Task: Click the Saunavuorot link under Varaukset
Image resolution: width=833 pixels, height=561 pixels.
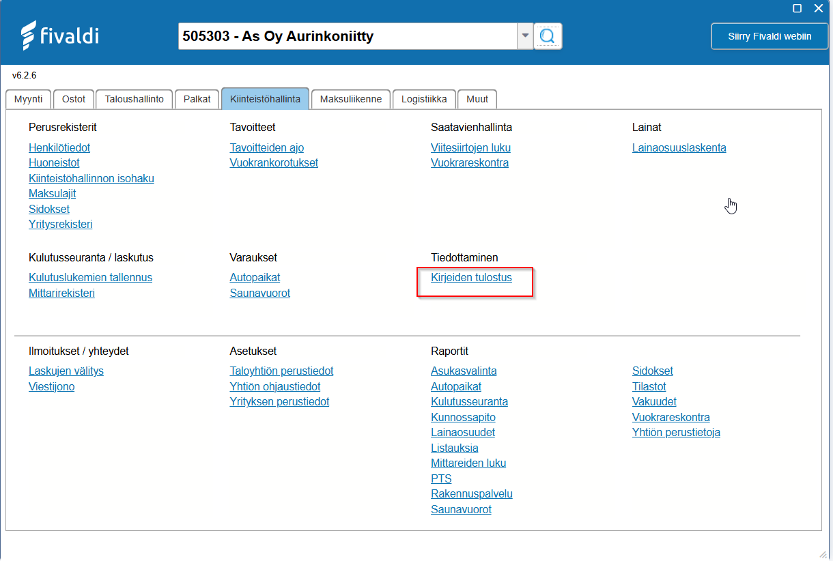Action: click(259, 293)
